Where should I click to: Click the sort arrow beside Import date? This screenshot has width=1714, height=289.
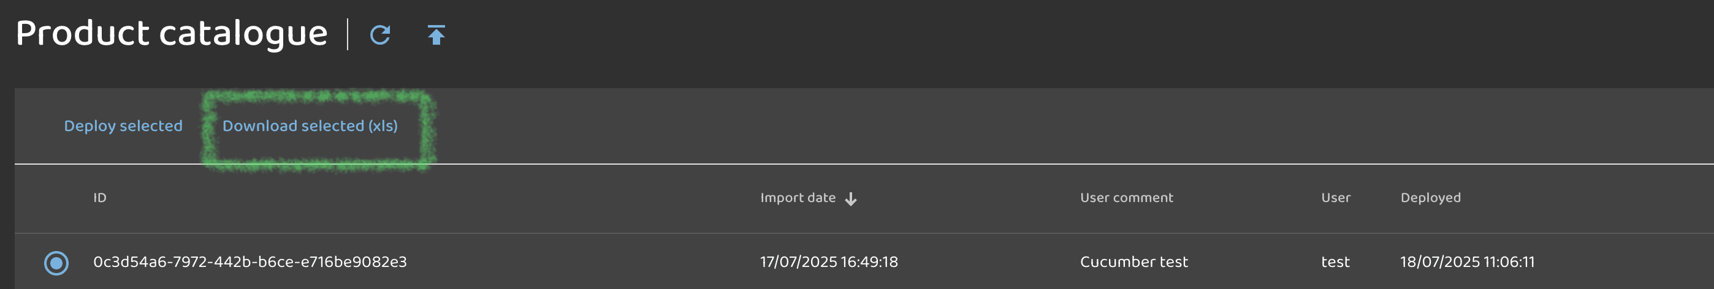(x=850, y=198)
